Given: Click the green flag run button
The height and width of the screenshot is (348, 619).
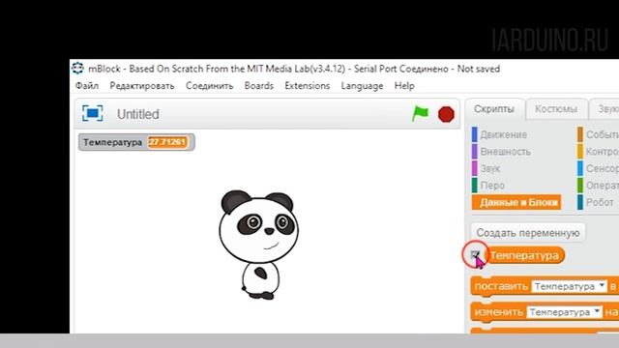Looking at the screenshot, I should [x=420, y=114].
